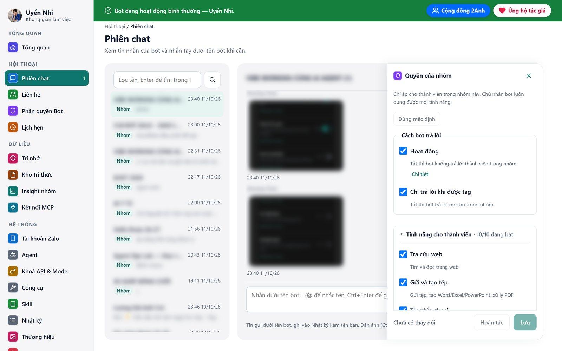This screenshot has height=351, width=562.
Task: Click the Công cụ wrench icon
Action: [x=13, y=287]
